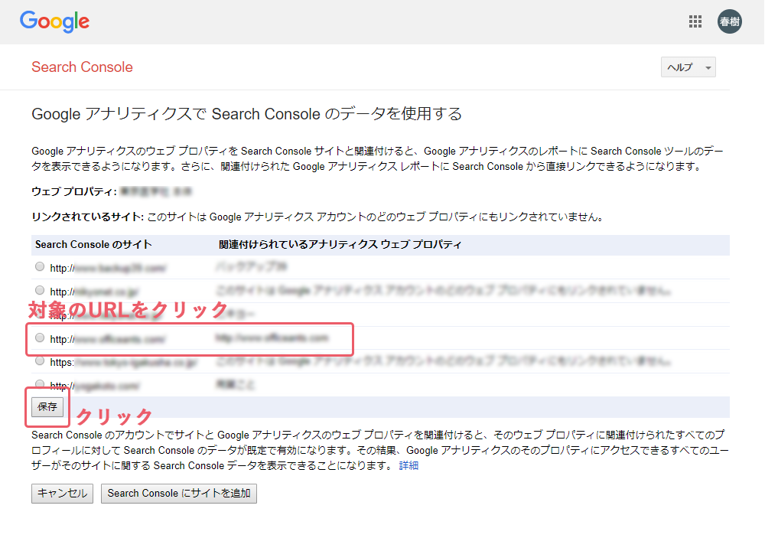This screenshot has width=765, height=538.
Task: Select the radio button for the officeants.com site
Action: [39, 337]
